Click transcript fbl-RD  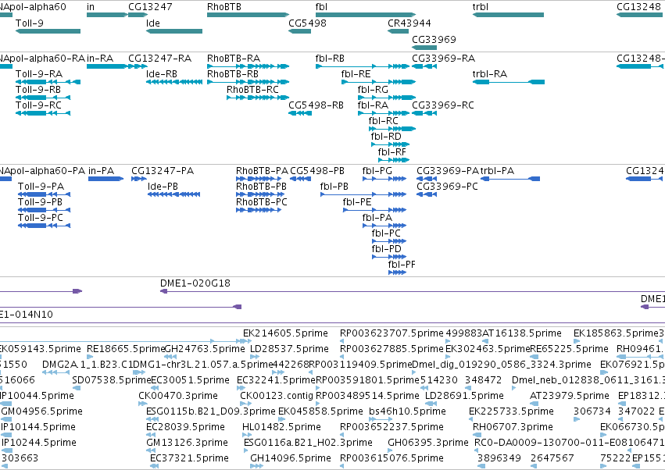pyautogui.click(x=390, y=144)
